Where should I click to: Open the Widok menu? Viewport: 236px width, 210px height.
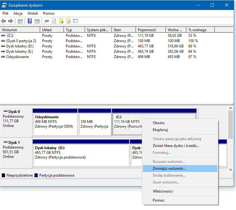tap(33, 13)
